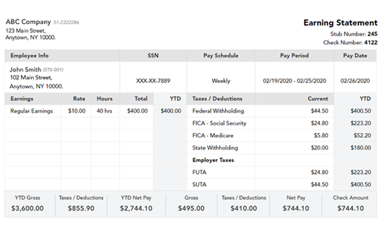This screenshot has height=234, width=382.
Task: Select the Regular Earnings row label
Action: (31, 111)
